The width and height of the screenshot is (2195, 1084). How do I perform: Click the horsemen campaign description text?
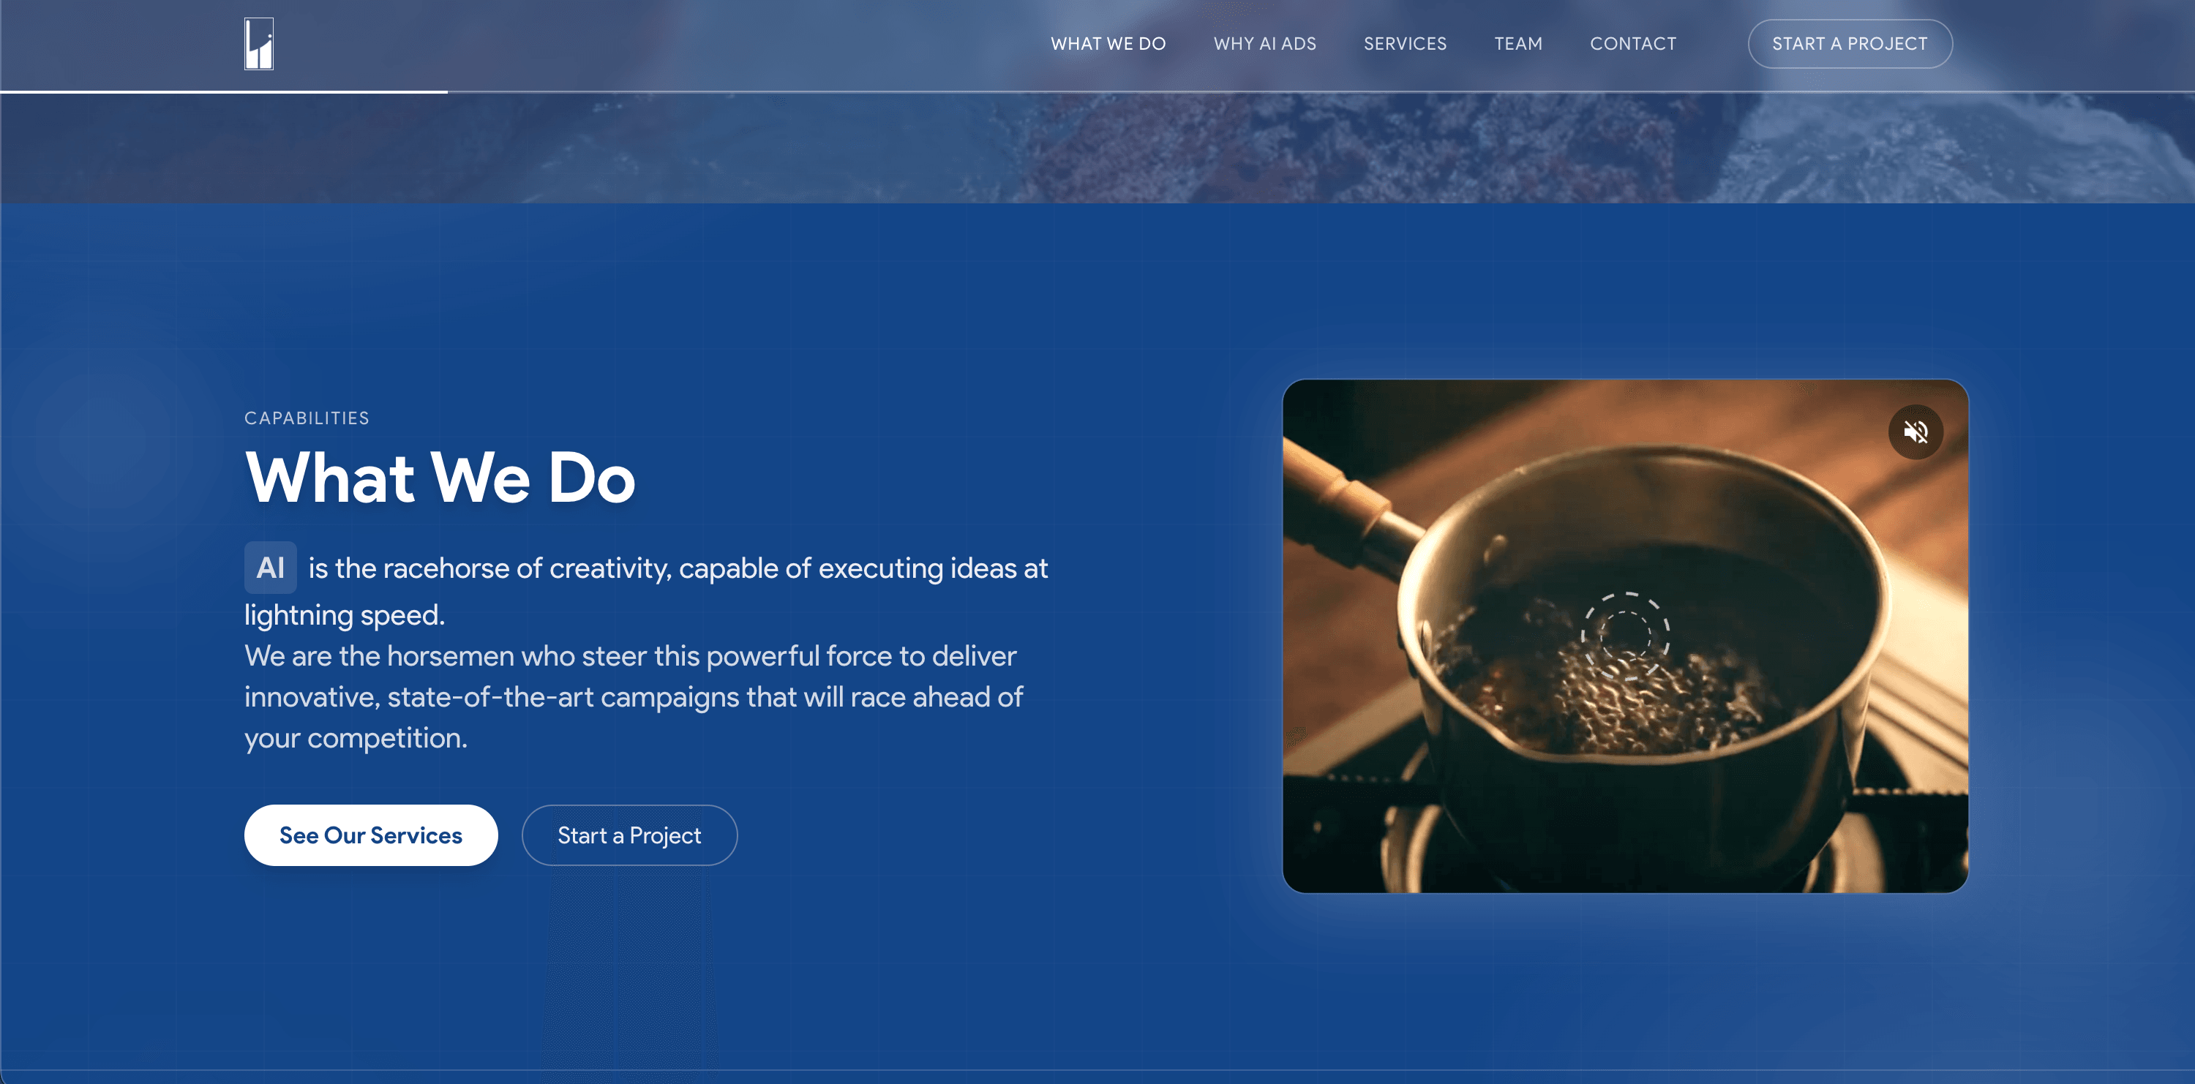(634, 696)
